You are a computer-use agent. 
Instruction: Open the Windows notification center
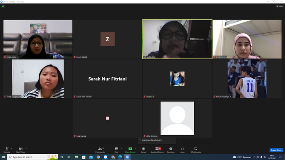pyautogui.click(x=280, y=157)
